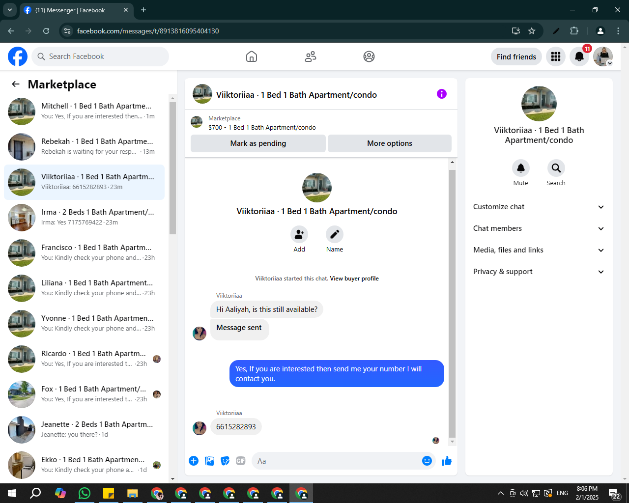Screen dimensions: 629x503
Task: Open the Chrome extensions puzzle icon
Action: (x=574, y=31)
